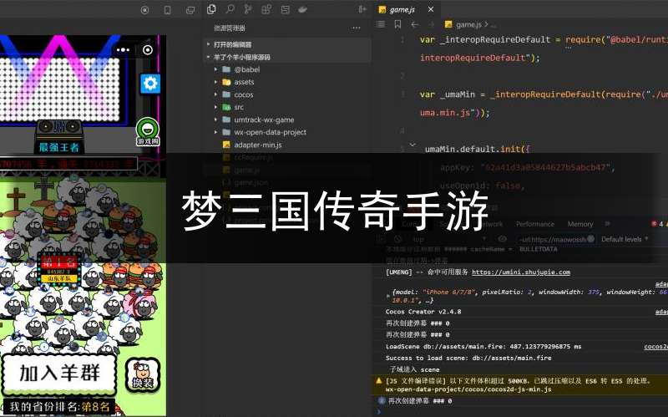
Task: Open the Source Control branch icon
Action: 247,9
